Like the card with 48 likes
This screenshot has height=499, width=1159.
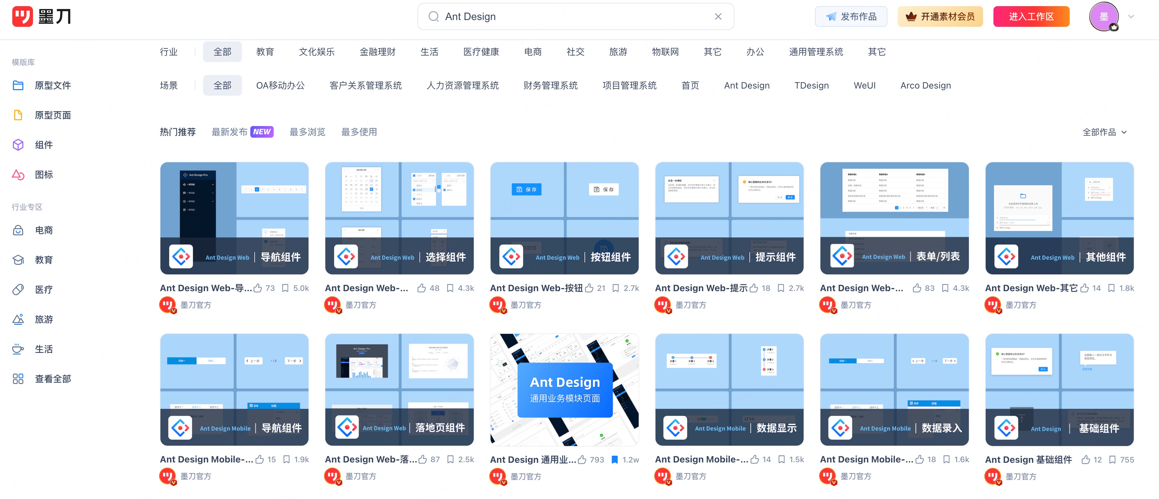422,288
